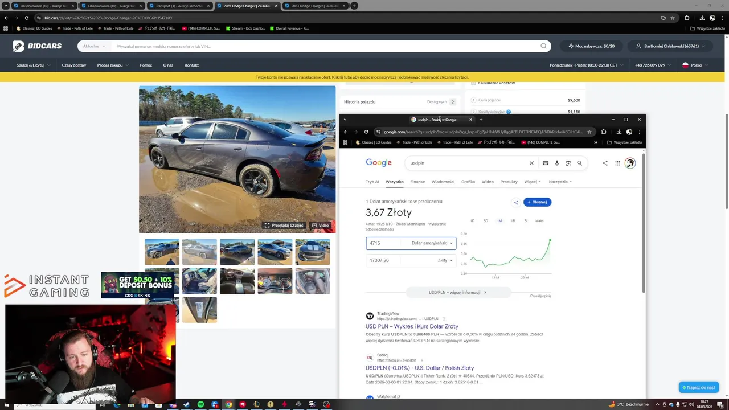Open the Dolar amerykański currency dropdown
This screenshot has height=410, width=729.
[x=432, y=243]
